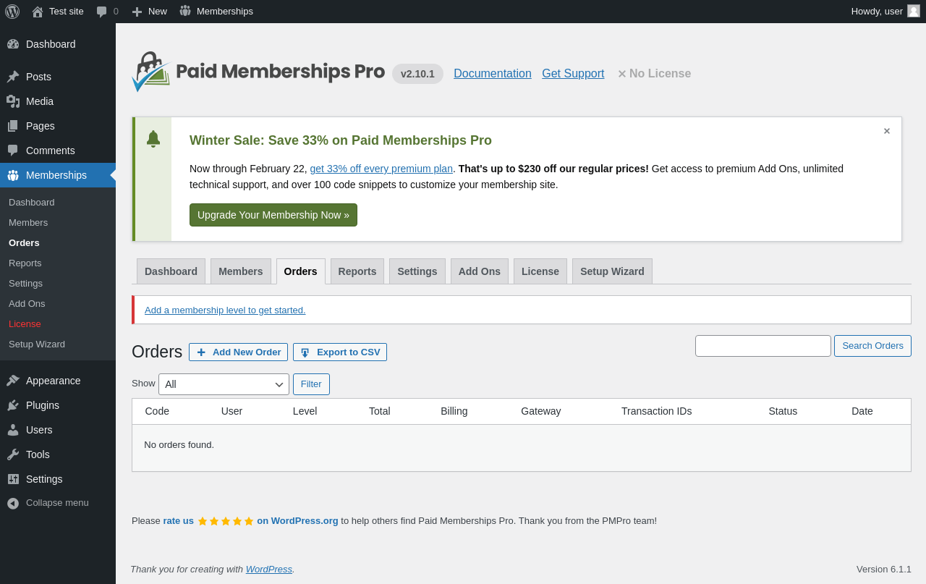Open the New content menu in admin bar
The height and width of the screenshot is (584, 926).
point(149,12)
